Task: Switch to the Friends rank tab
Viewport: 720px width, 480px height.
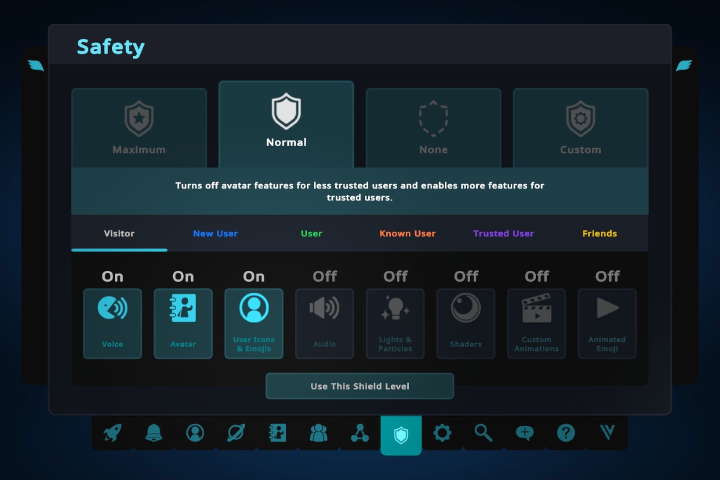Action: pos(599,234)
